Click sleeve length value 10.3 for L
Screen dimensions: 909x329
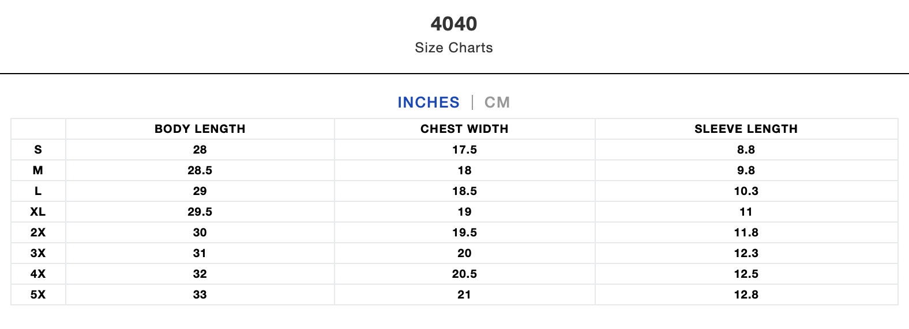pos(746,191)
